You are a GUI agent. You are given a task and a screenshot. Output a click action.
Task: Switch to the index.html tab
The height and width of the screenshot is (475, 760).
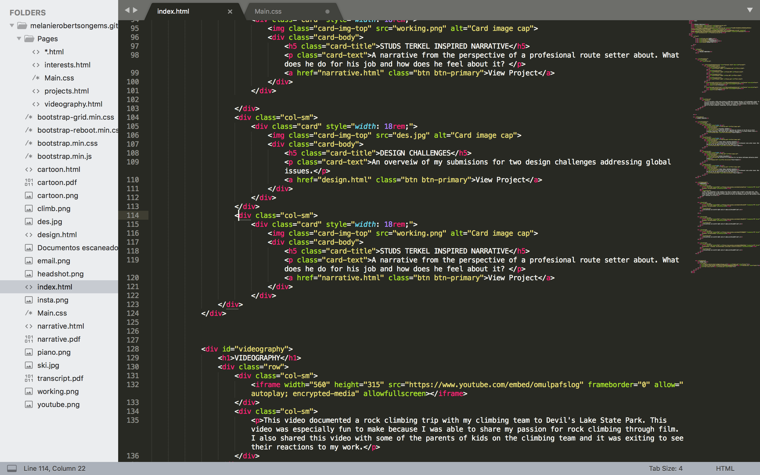click(173, 11)
